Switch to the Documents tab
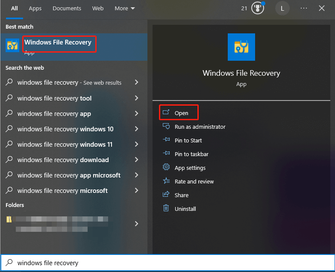 [x=67, y=9]
